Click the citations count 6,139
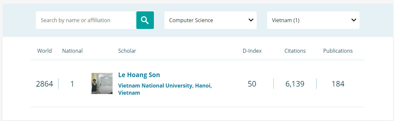Viewport: 394px width, 121px height. pyautogui.click(x=295, y=84)
